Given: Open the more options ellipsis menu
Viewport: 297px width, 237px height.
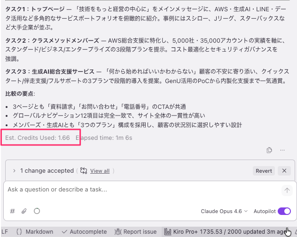Looking at the screenshot, I should [282, 150].
